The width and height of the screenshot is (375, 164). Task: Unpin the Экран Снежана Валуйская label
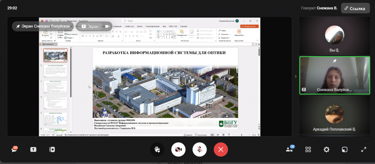pyautogui.click(x=43, y=26)
